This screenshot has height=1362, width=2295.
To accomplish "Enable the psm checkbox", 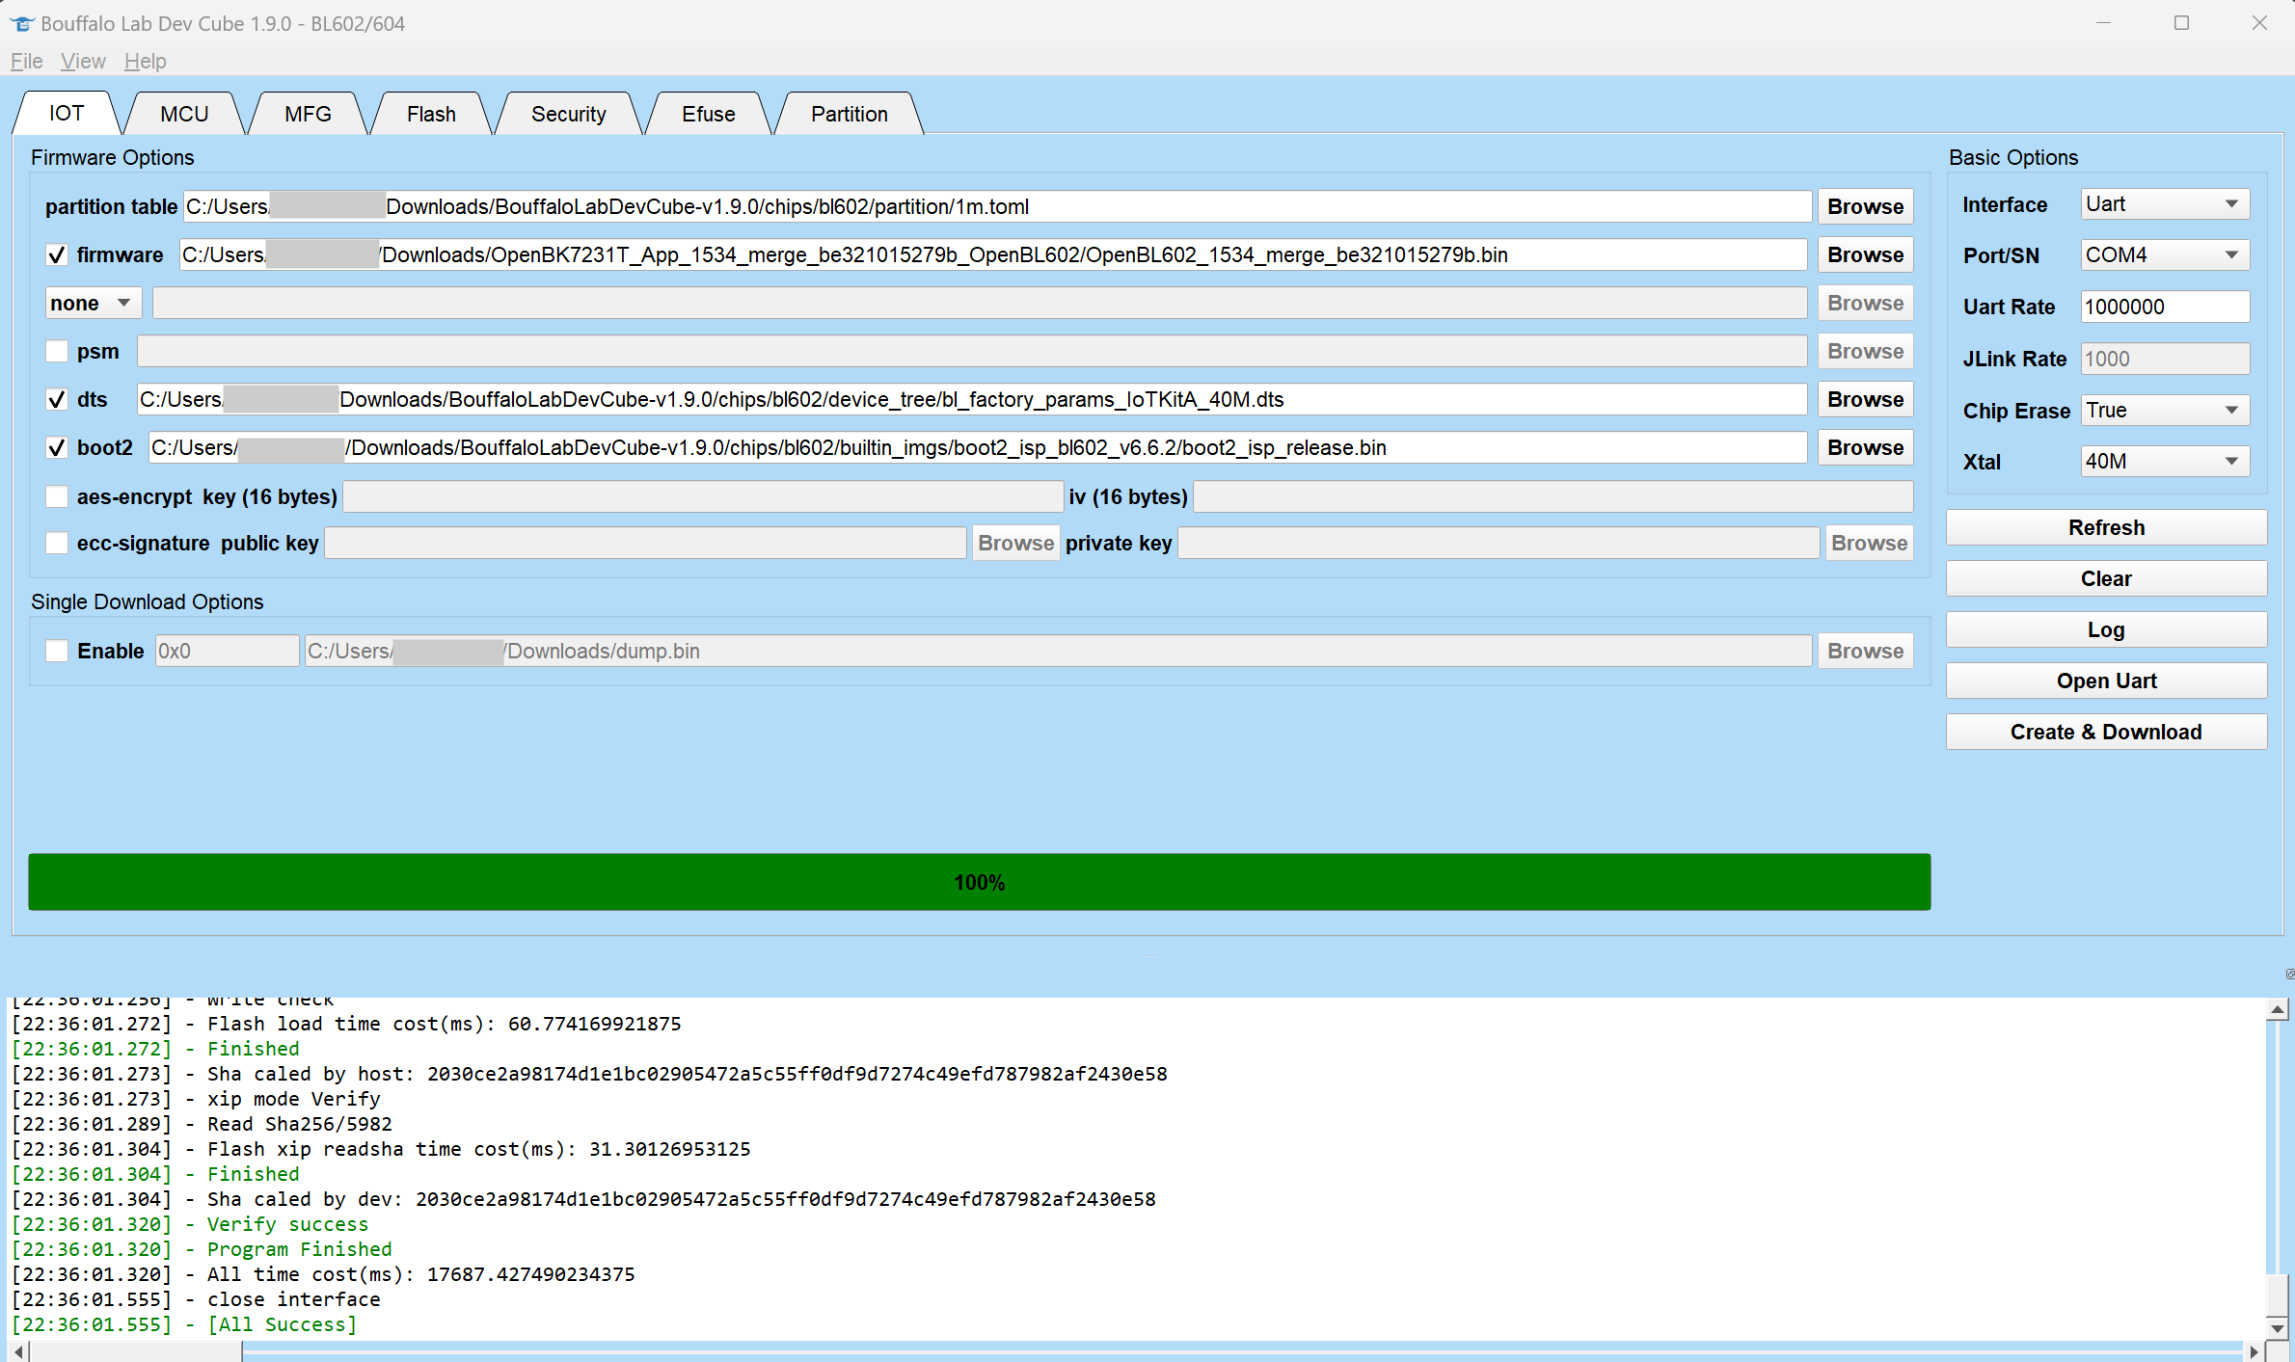I will click(57, 351).
